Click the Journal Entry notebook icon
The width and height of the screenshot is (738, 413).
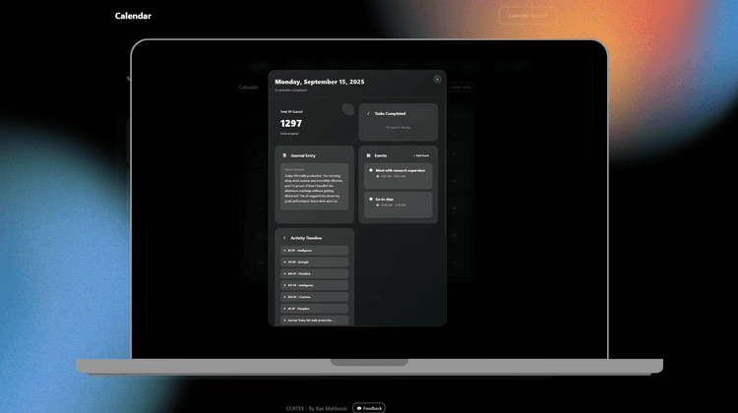(x=284, y=155)
